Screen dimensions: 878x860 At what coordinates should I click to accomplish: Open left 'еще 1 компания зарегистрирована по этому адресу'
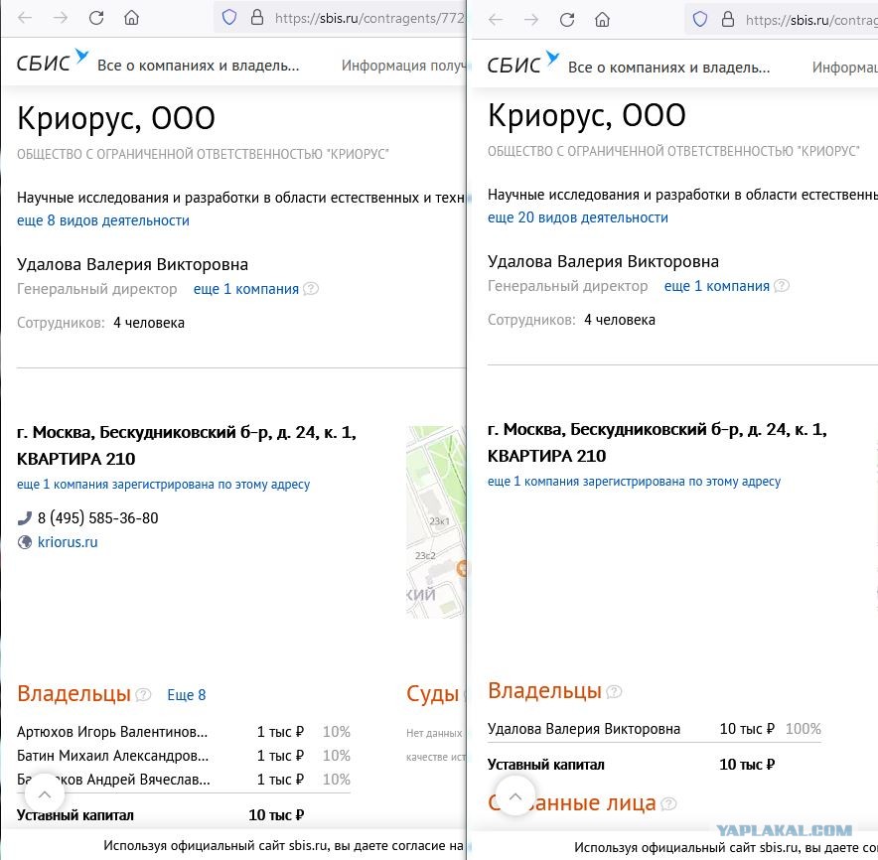(x=164, y=485)
